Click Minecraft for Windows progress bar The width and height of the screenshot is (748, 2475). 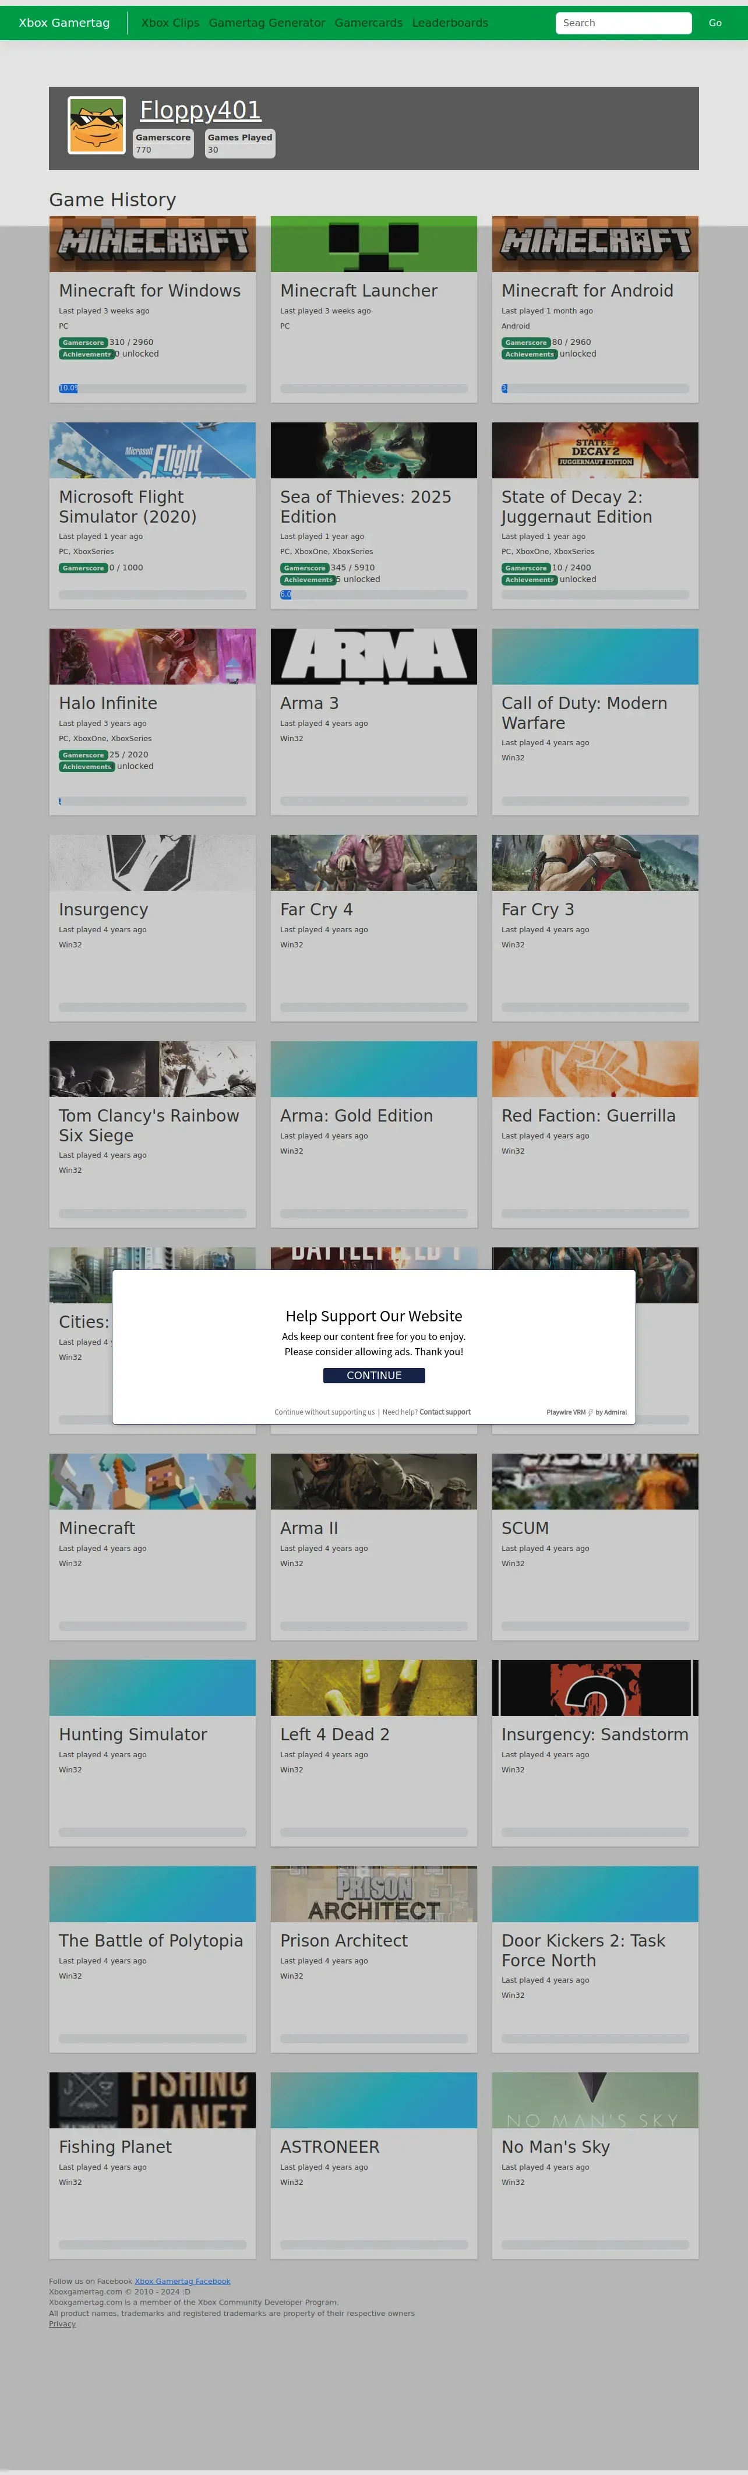[153, 388]
